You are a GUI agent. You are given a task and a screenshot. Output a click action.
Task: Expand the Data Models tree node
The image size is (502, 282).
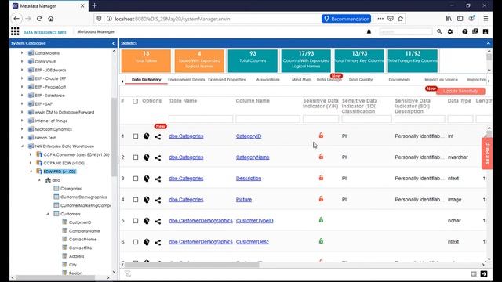pos(22,52)
